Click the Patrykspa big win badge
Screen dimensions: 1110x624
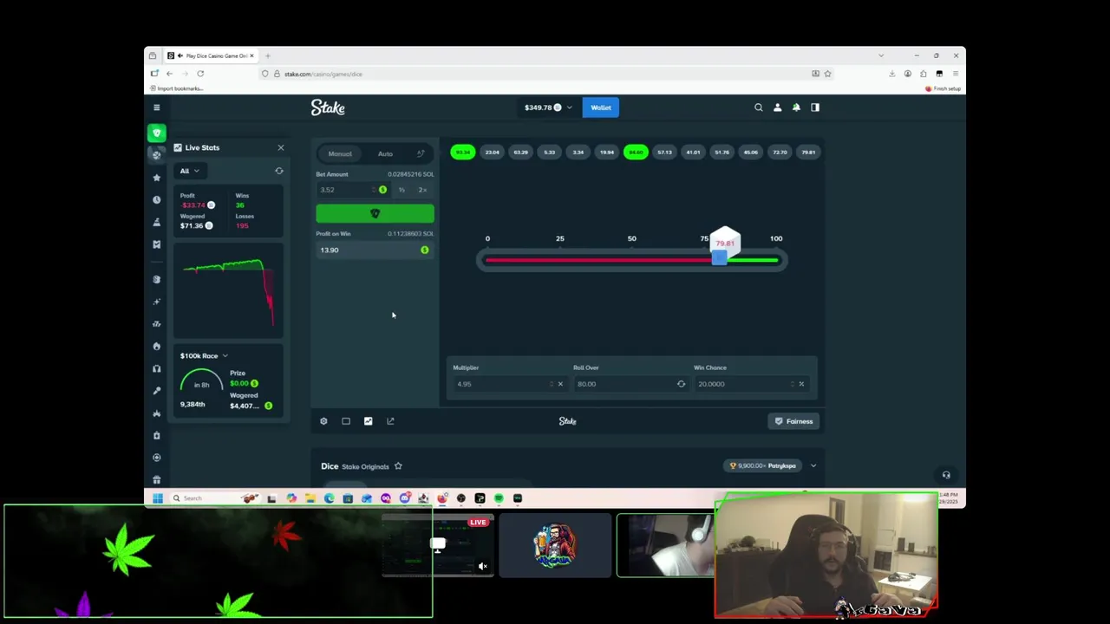tap(763, 466)
